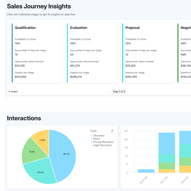The image size is (191, 191).
Task: Click Qualification pipeline value $231,054
Action: (20, 77)
